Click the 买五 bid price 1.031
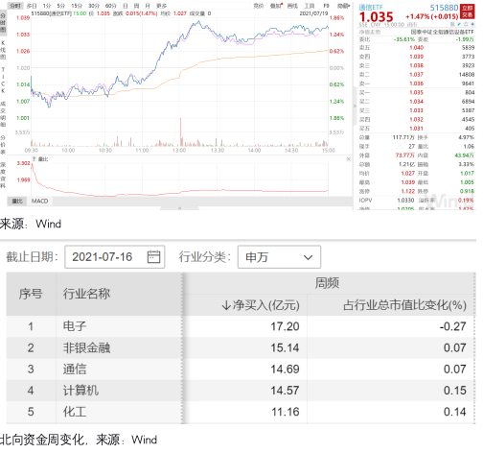 click(416, 129)
